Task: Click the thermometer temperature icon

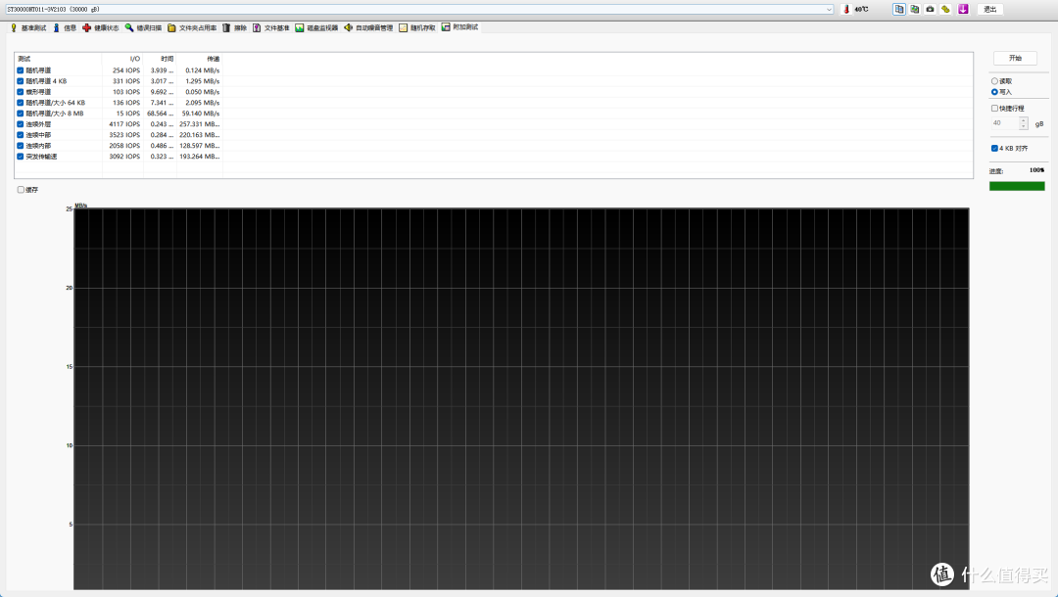Action: pos(846,10)
